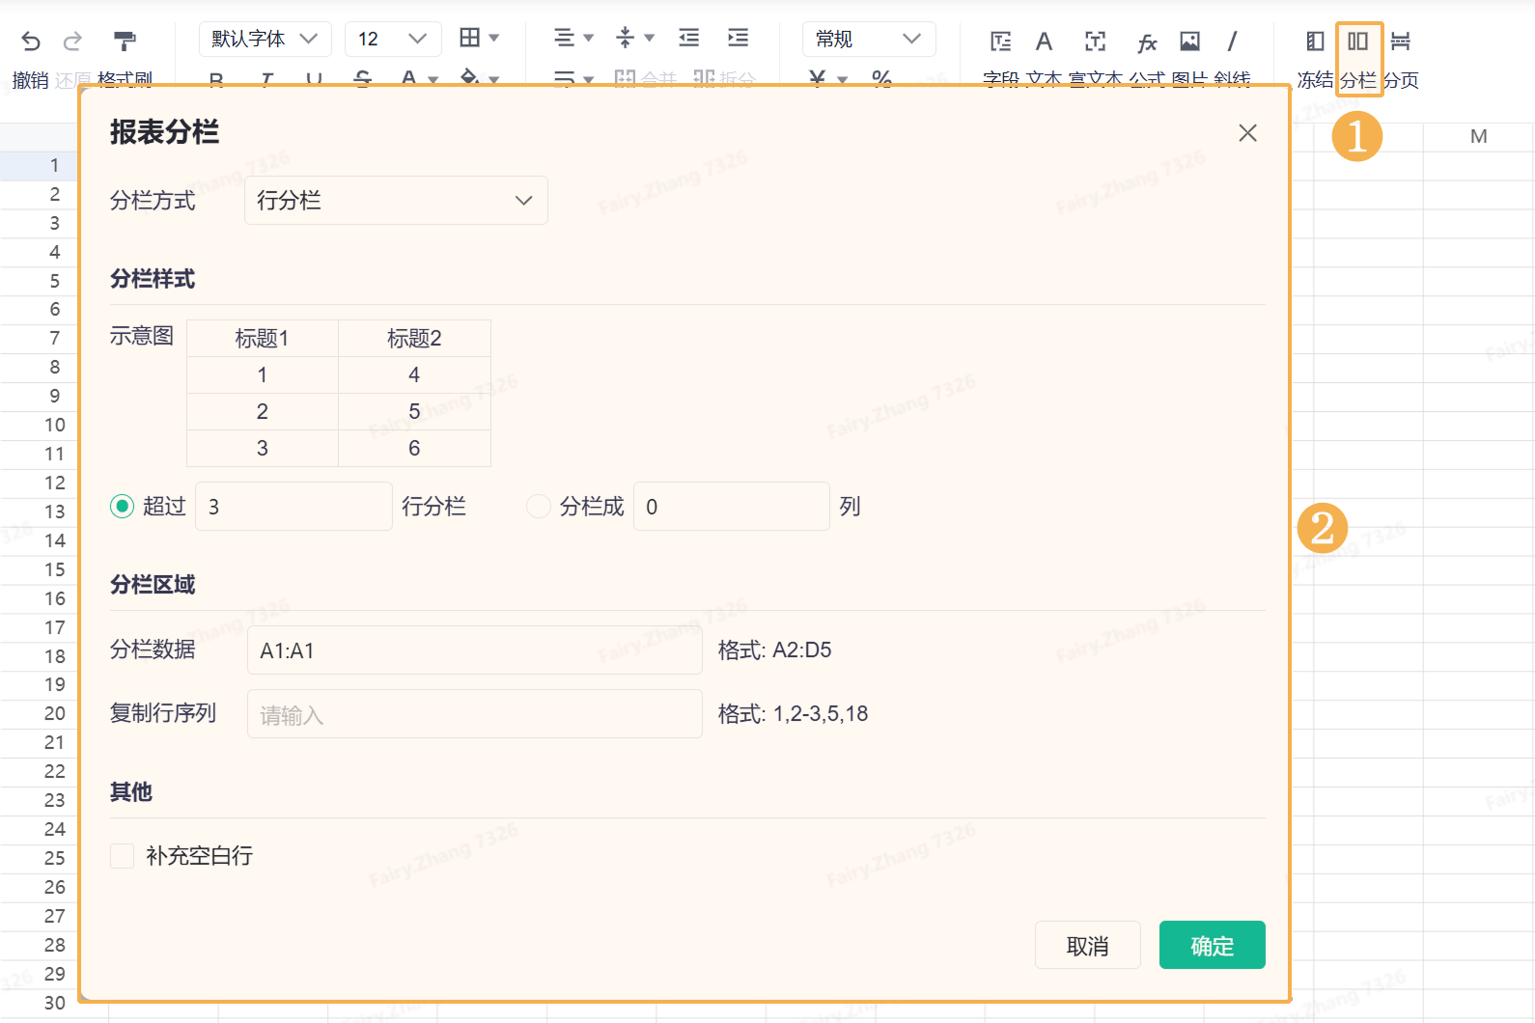Expand the vertical alignment dropdown arrow
This screenshot has width=1535, height=1023.
point(649,39)
